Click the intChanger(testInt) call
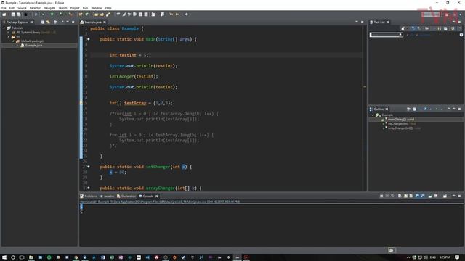 point(134,76)
